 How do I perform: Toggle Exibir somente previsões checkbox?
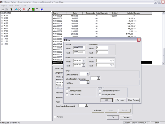[x=100, y=91]
